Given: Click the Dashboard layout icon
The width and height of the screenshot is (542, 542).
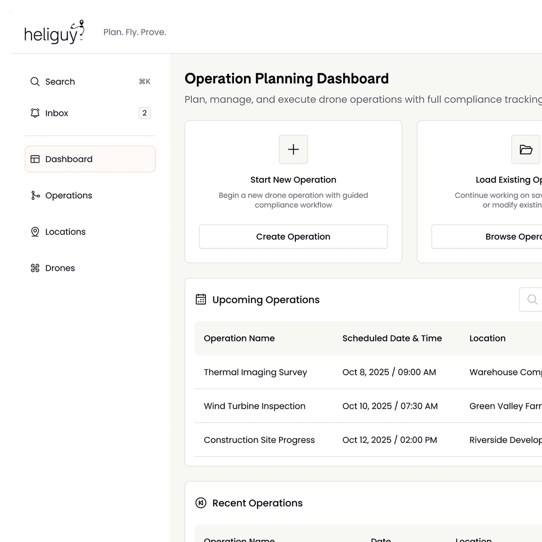Looking at the screenshot, I should [35, 159].
